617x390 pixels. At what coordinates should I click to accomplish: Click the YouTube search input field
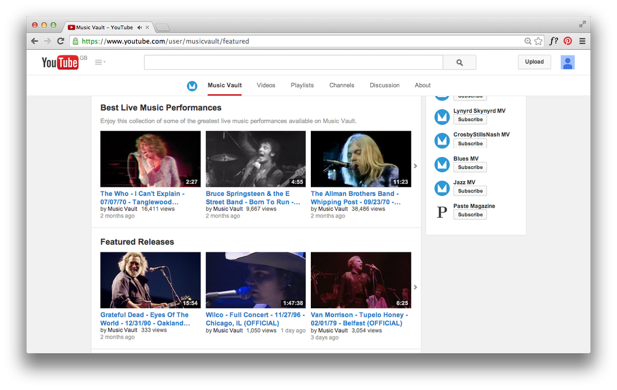click(x=294, y=62)
